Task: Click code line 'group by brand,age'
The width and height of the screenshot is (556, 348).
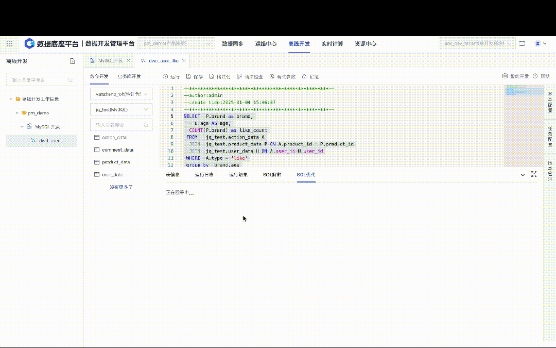Action: [213, 165]
